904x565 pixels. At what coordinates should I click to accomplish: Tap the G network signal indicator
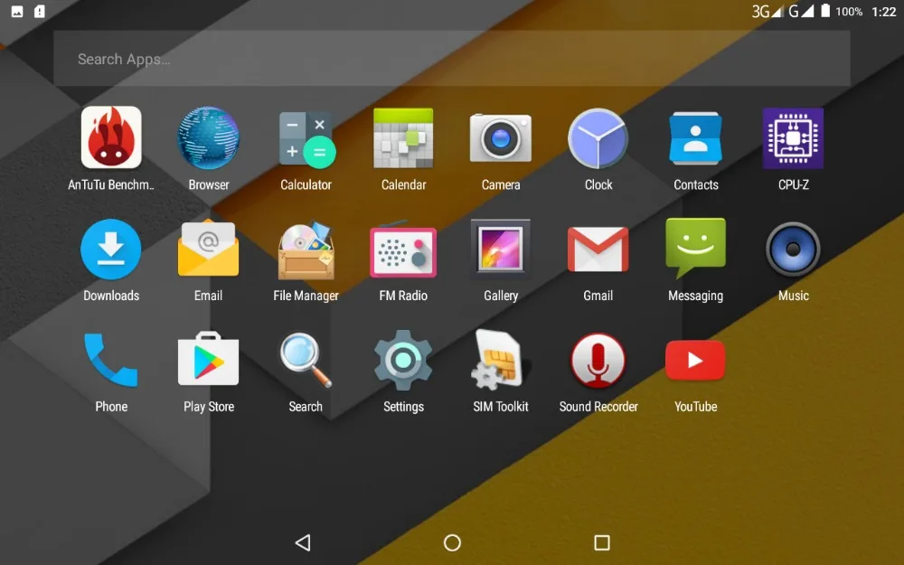801,11
